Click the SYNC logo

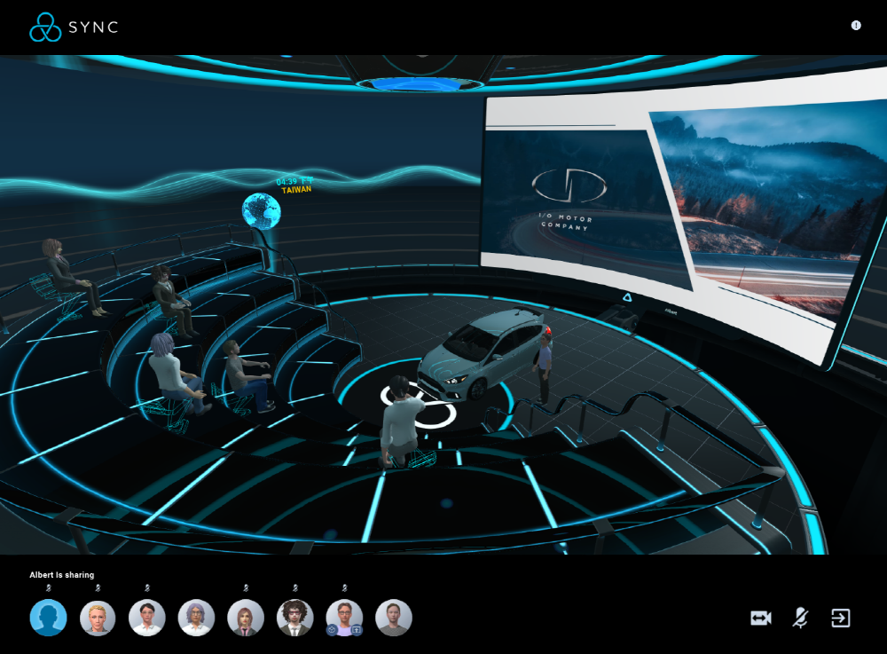click(74, 28)
